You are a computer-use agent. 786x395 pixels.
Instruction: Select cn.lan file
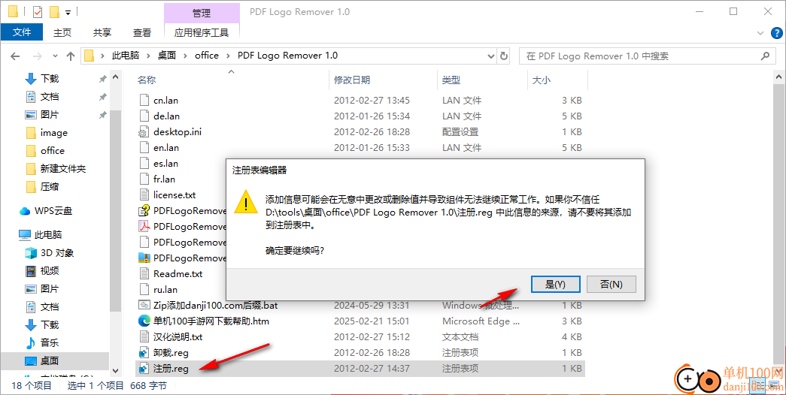tap(166, 100)
